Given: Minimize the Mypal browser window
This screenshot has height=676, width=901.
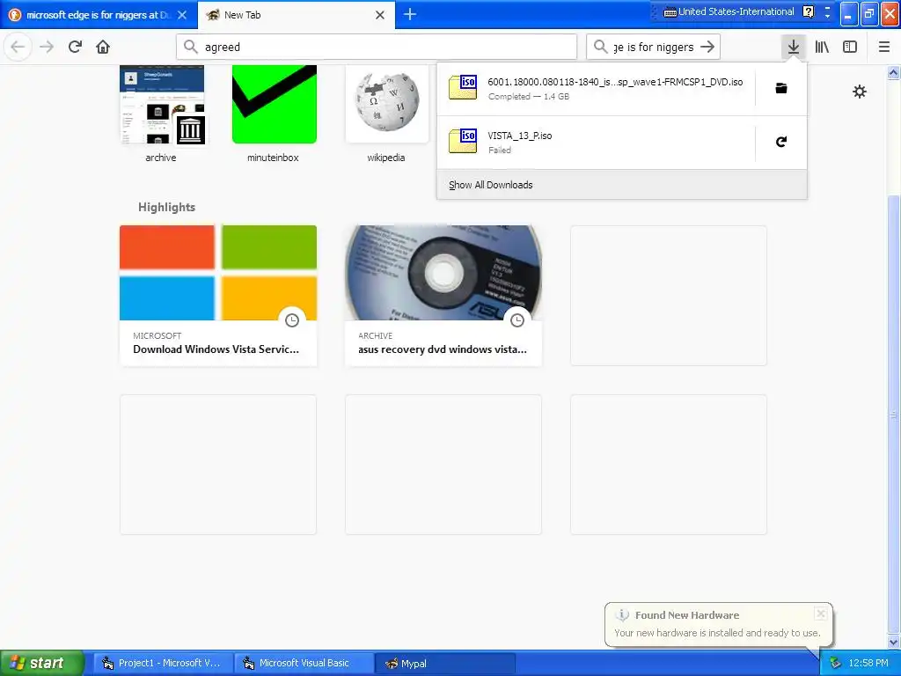Looking at the screenshot, I should click(849, 14).
